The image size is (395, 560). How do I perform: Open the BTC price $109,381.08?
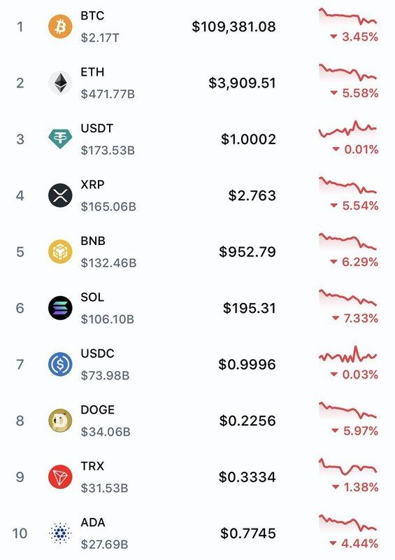[234, 27]
